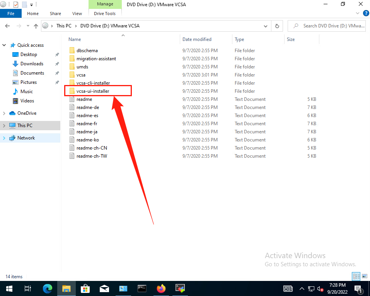
Task: Switch to the Share ribbon tab
Action: pyautogui.click(x=55, y=14)
